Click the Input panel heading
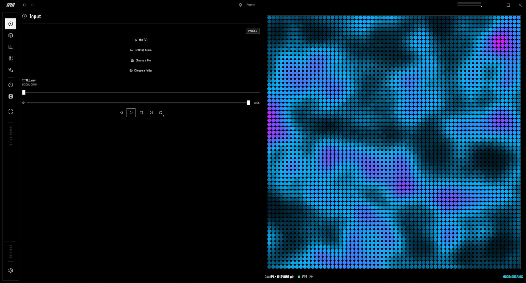 [x=35, y=16]
